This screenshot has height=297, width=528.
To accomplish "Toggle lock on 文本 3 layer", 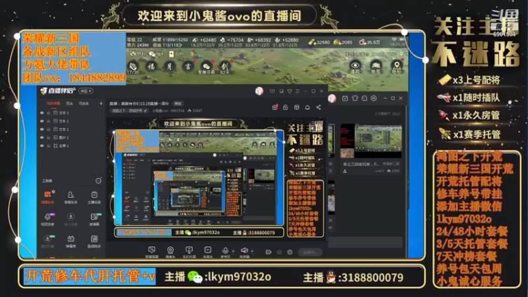I will click(x=48, y=113).
